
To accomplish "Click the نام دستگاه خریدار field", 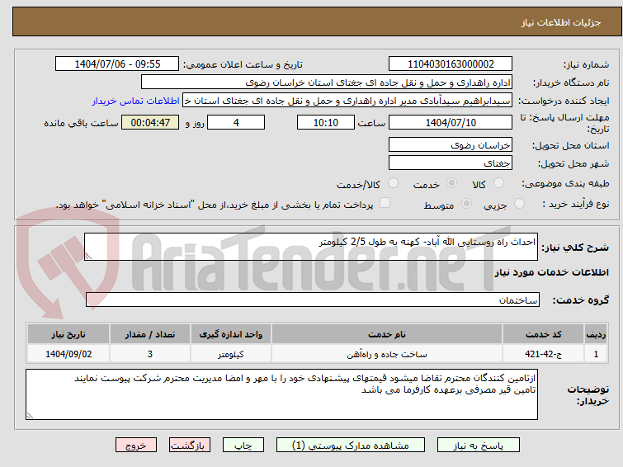I will point(327,83).
